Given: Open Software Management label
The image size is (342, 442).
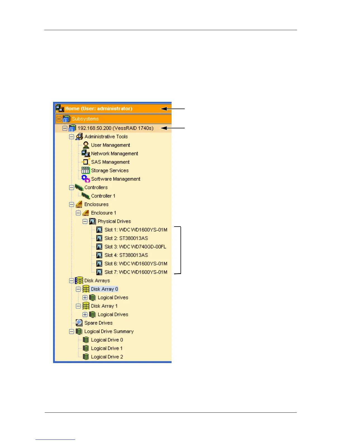Looking at the screenshot, I should 116,179.
